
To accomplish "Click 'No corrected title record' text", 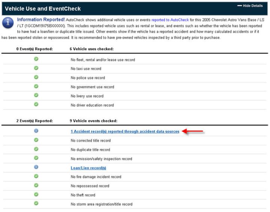I will point(91,141).
